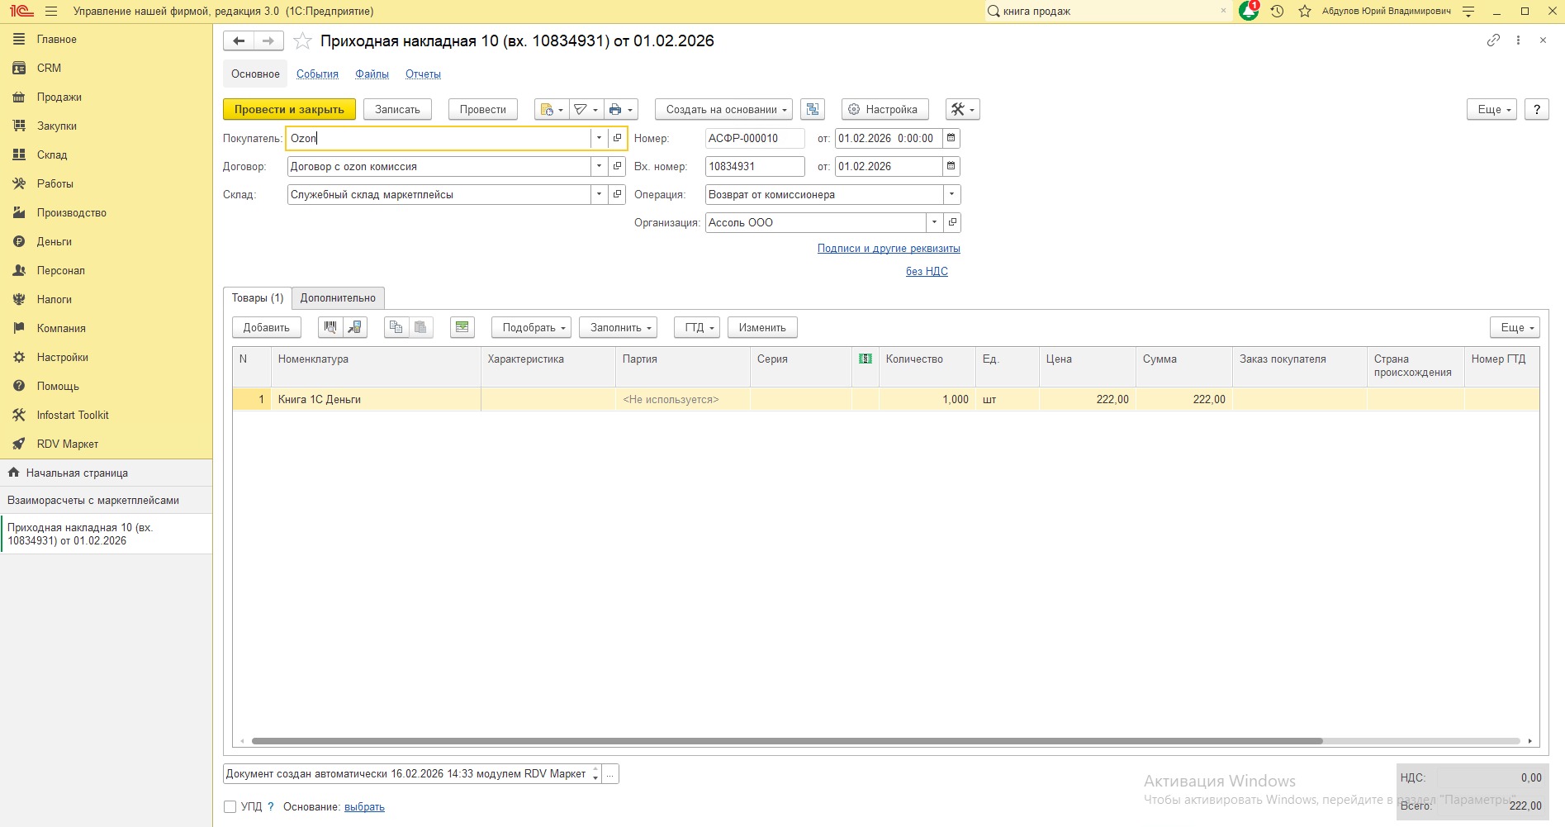Image resolution: width=1565 pixels, height=827 pixels.
Task: Switch to the Дополнительно tab
Action: (338, 298)
